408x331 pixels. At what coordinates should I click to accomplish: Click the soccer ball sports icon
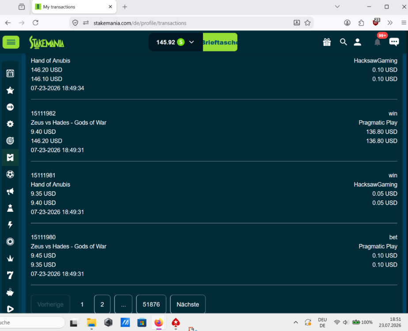pos(10,174)
